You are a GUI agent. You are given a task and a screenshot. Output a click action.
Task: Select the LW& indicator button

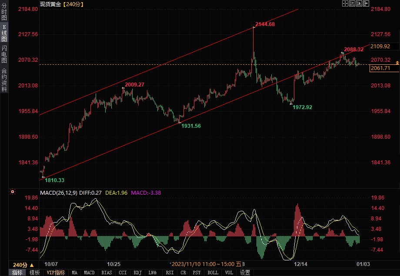[153, 273]
